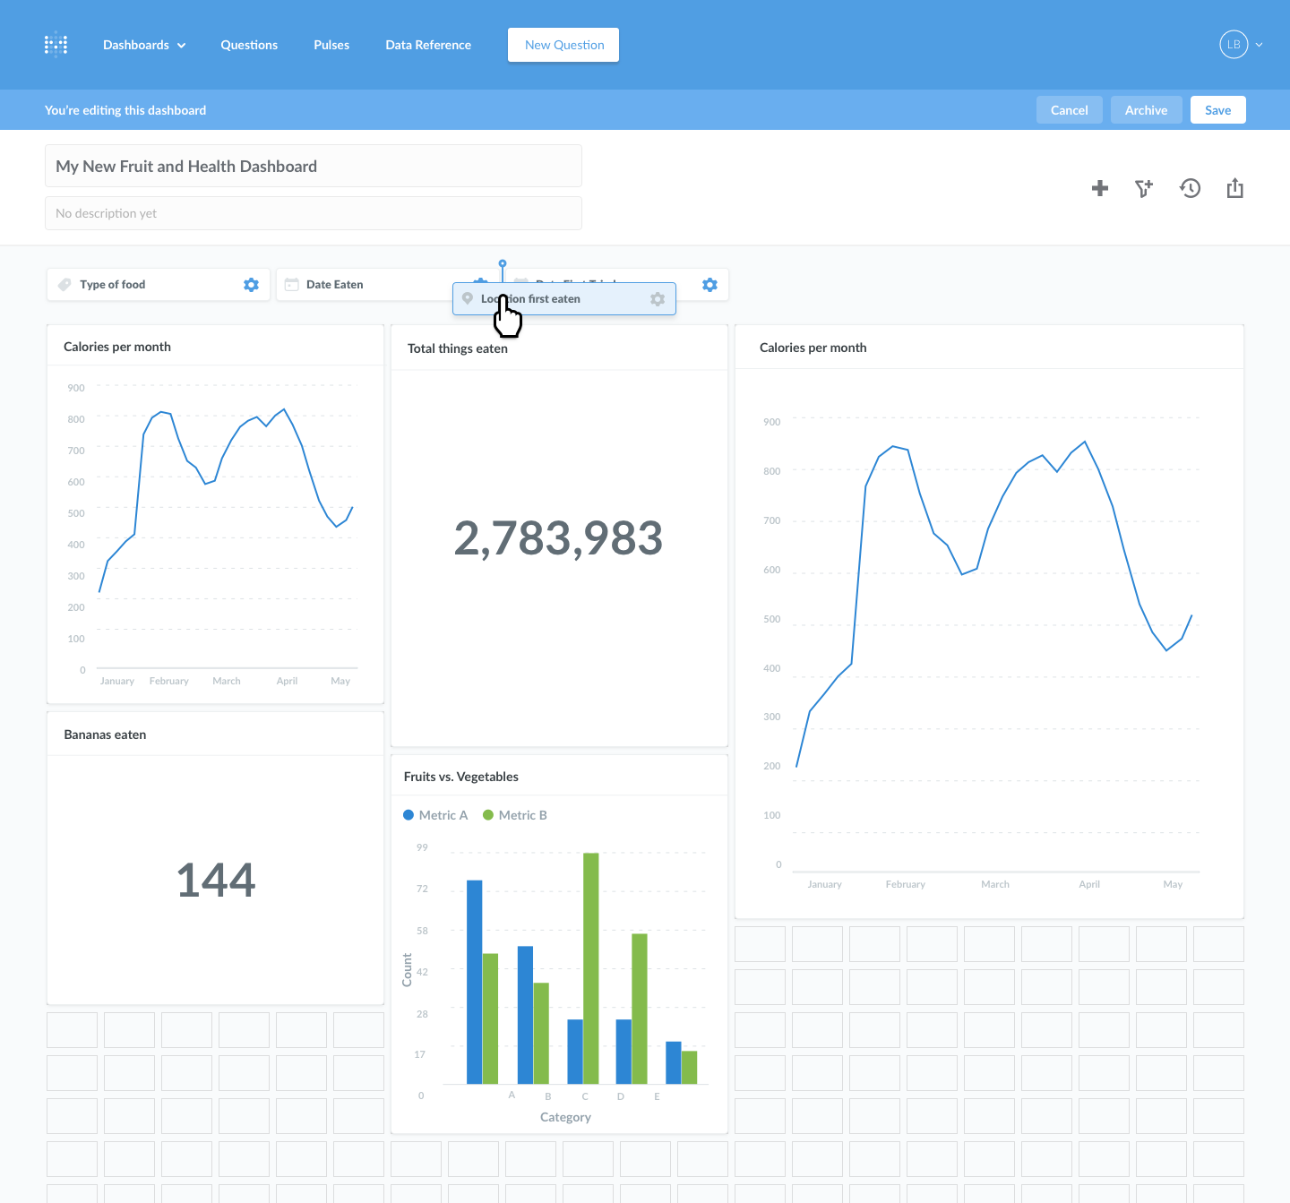Open gear on Location first eaten filter
Viewport: 1290px width, 1203px height.
click(x=658, y=298)
